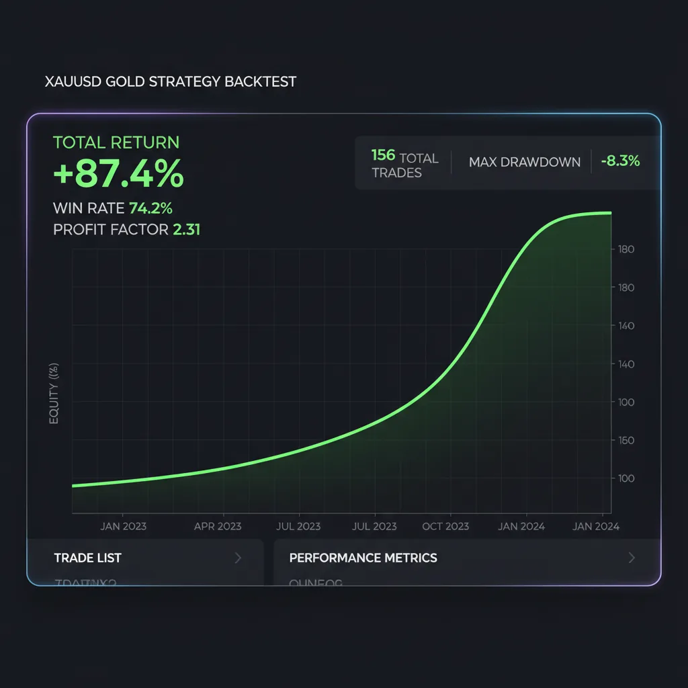Open the Performance Metrics panel label
The width and height of the screenshot is (688, 688).
[363, 558]
